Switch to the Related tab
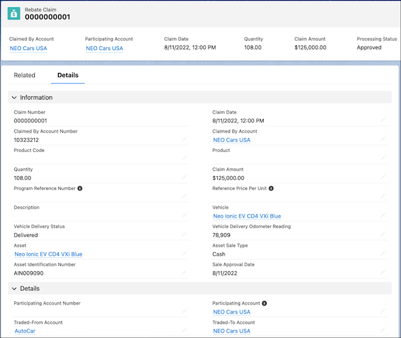 25,75
